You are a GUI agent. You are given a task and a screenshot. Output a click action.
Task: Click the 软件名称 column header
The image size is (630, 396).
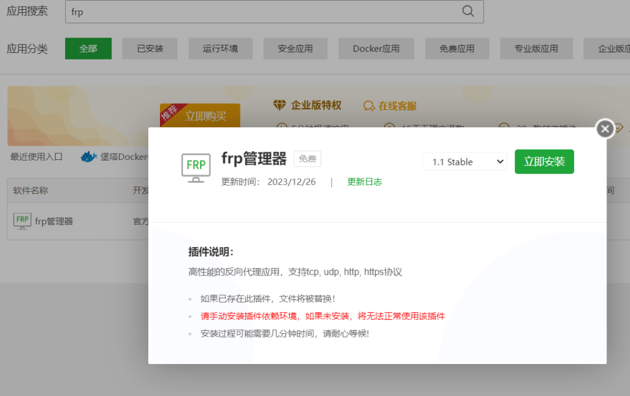click(31, 191)
